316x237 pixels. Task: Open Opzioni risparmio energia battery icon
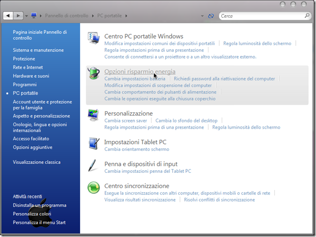[x=94, y=73]
